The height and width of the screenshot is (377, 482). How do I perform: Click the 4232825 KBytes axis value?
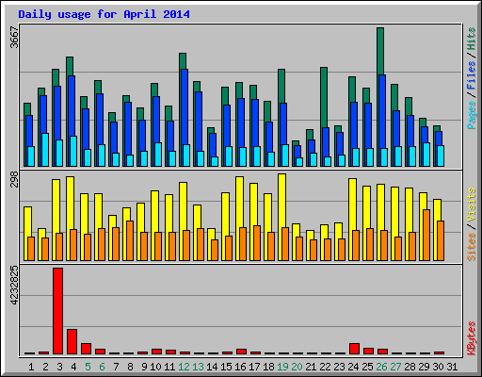pyautogui.click(x=14, y=286)
